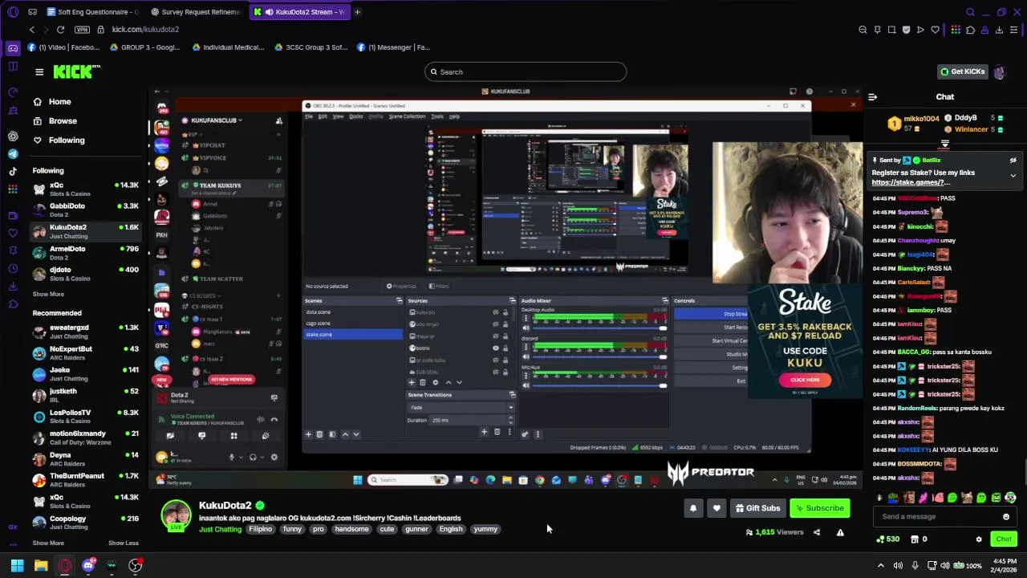Open xQc channel under Following
This screenshot has width=1027, height=578.
(86, 189)
